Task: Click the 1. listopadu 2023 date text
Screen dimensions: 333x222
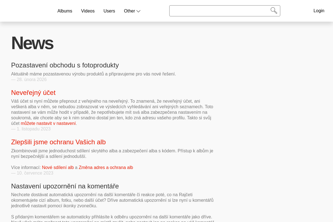Action: (x=34, y=128)
